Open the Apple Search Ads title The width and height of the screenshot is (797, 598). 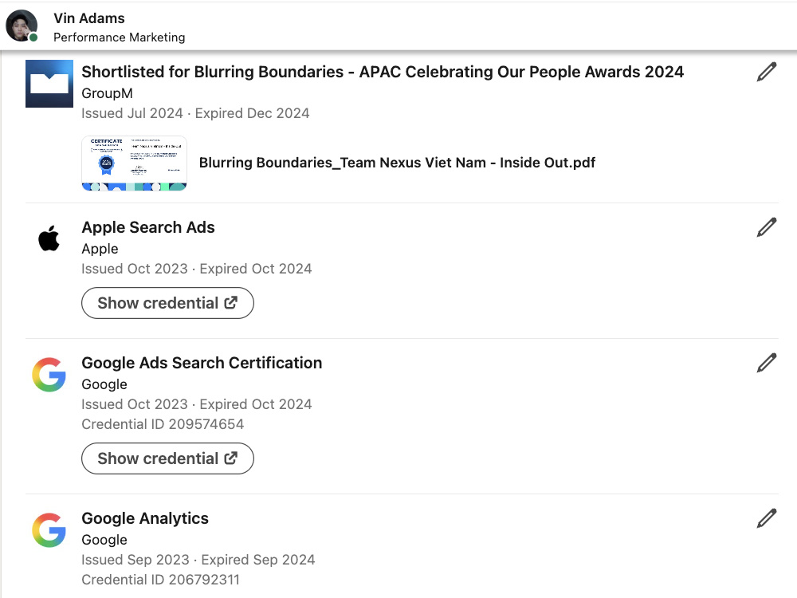pos(148,227)
